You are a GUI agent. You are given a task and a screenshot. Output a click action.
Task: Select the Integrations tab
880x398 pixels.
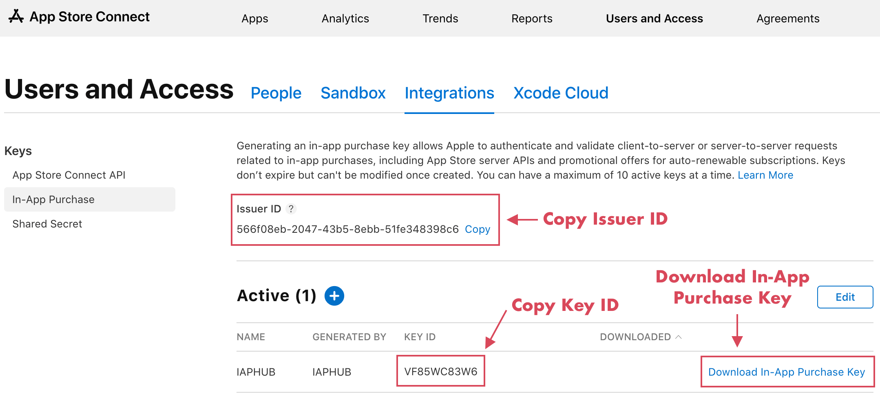click(x=449, y=93)
